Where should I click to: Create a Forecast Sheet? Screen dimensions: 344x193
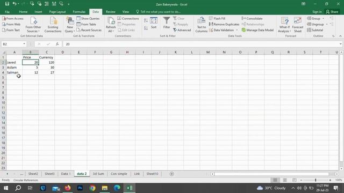pos(297,25)
